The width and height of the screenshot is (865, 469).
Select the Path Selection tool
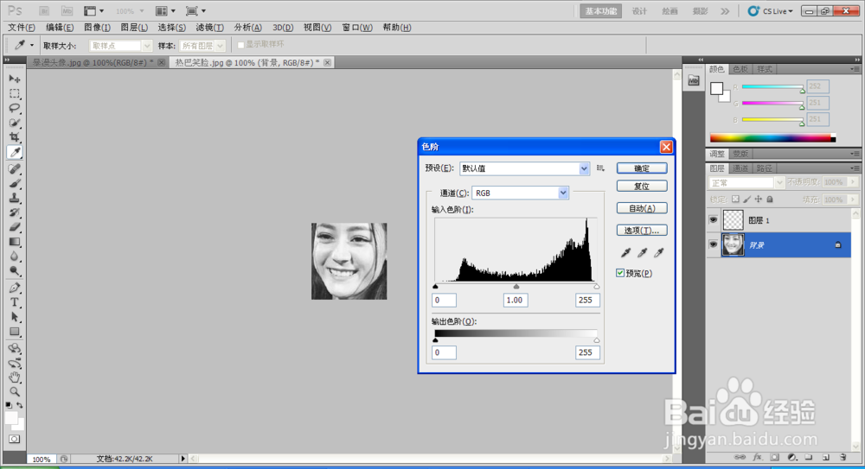15,317
